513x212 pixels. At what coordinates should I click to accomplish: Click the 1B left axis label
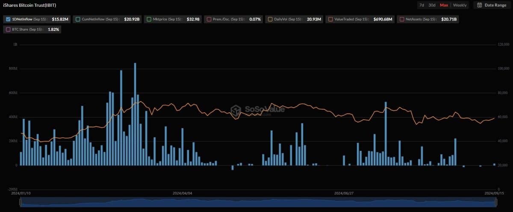pyautogui.click(x=15, y=44)
